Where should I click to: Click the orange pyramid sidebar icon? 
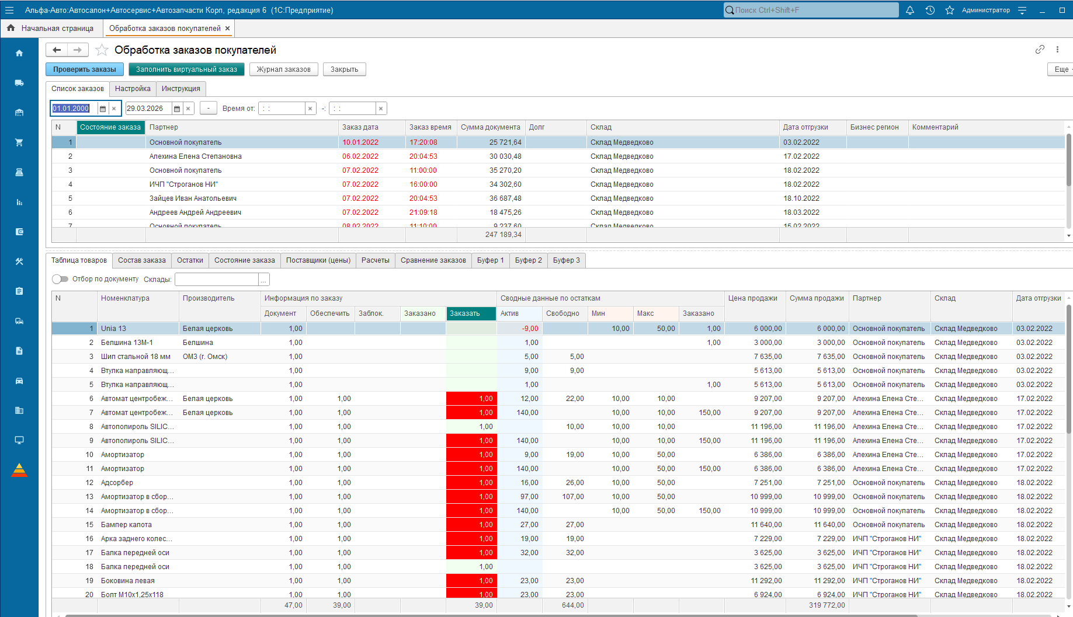[x=19, y=470]
